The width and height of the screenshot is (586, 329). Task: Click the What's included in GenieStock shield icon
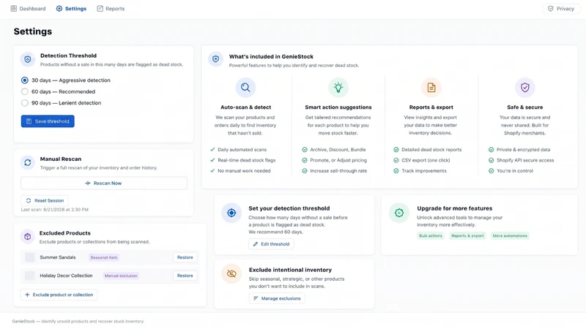click(215, 59)
